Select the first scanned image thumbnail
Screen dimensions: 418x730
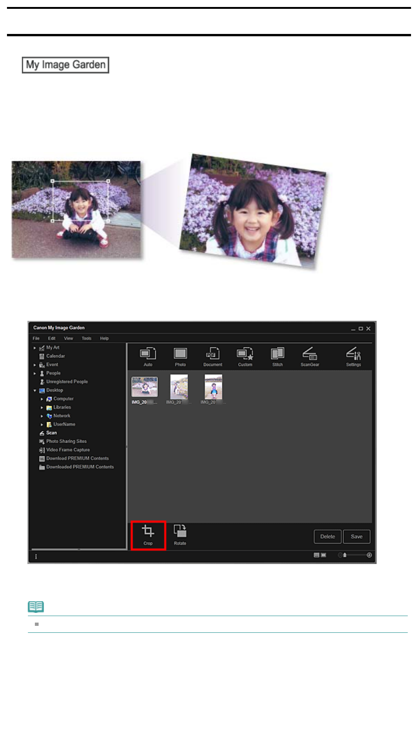145,387
